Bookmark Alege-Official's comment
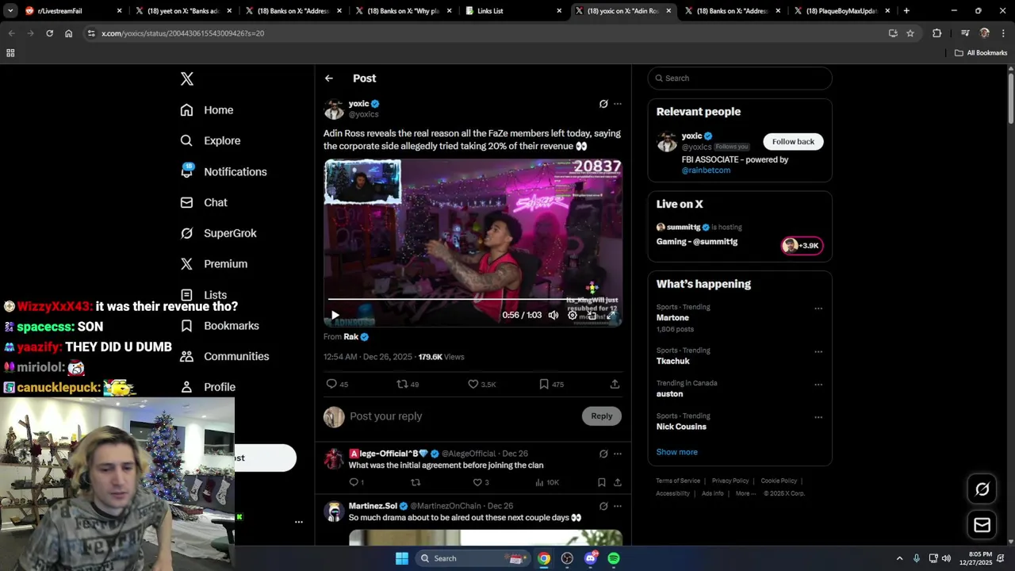 pos(602,482)
